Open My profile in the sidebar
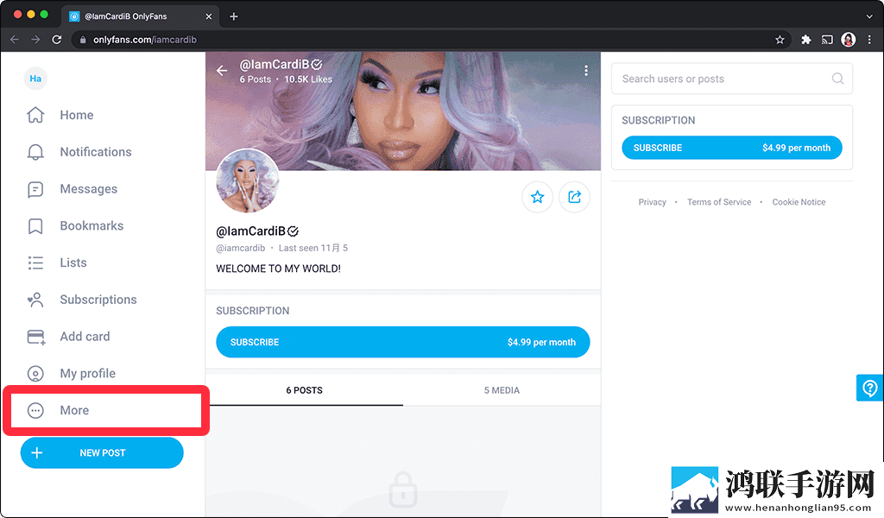The image size is (884, 518). coord(71,374)
